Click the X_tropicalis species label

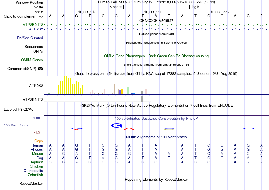[33, 171]
